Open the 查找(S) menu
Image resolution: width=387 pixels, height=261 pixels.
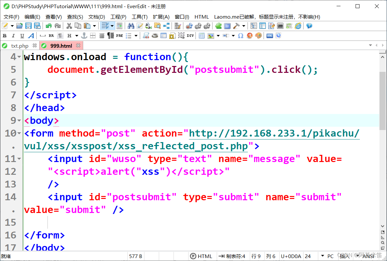coord(75,17)
